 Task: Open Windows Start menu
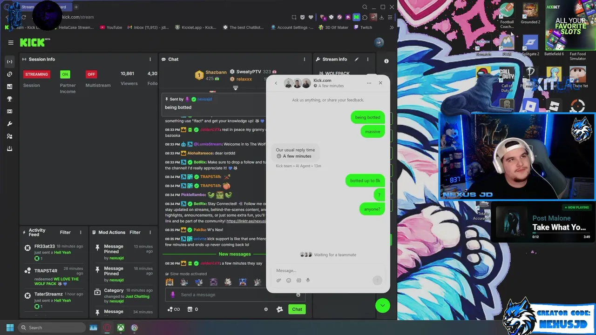[x=10, y=328]
